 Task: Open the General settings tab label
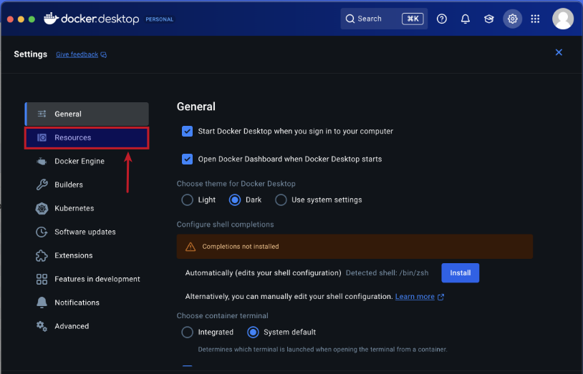67,114
